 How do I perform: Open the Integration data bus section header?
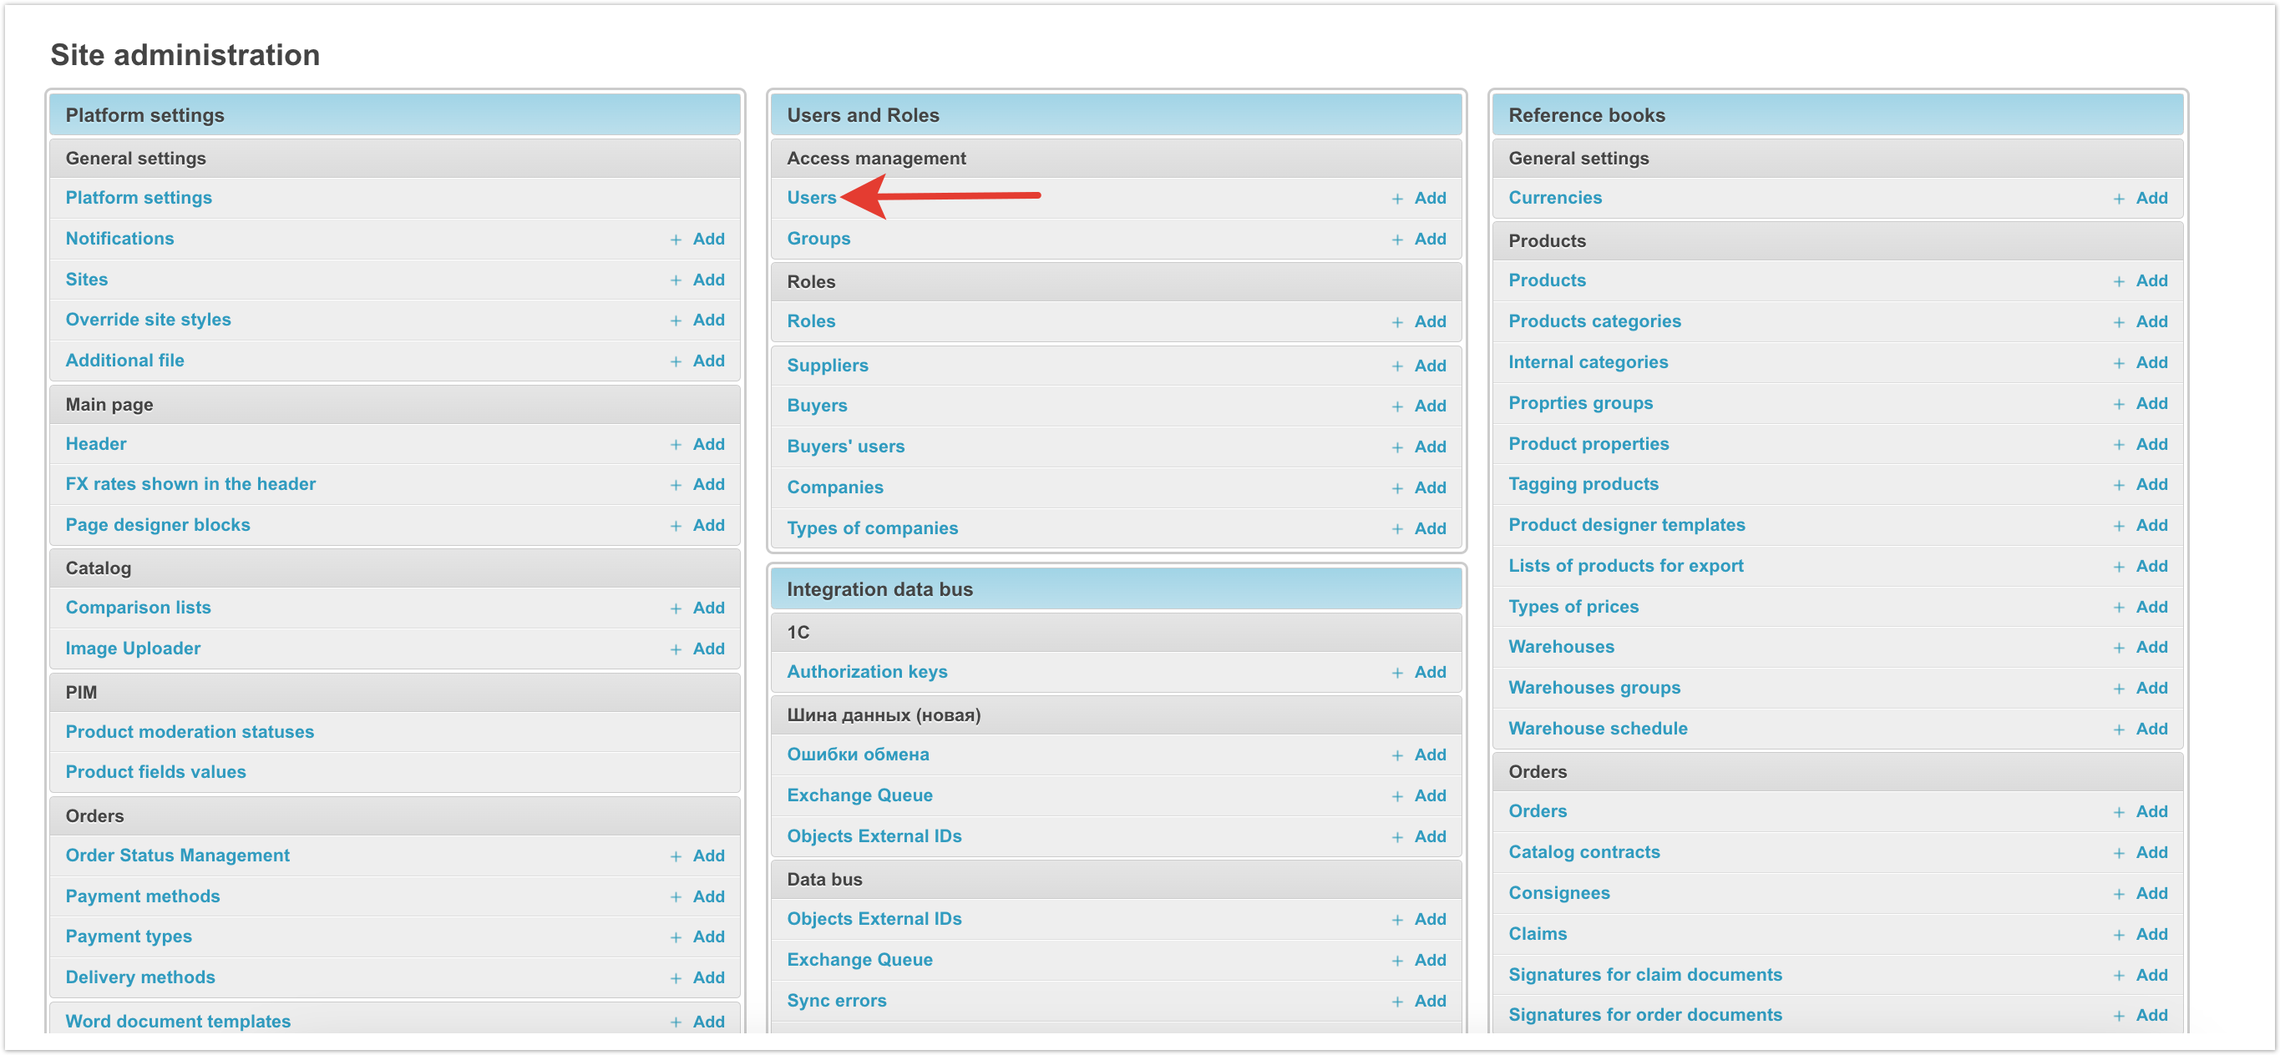pos(879,589)
